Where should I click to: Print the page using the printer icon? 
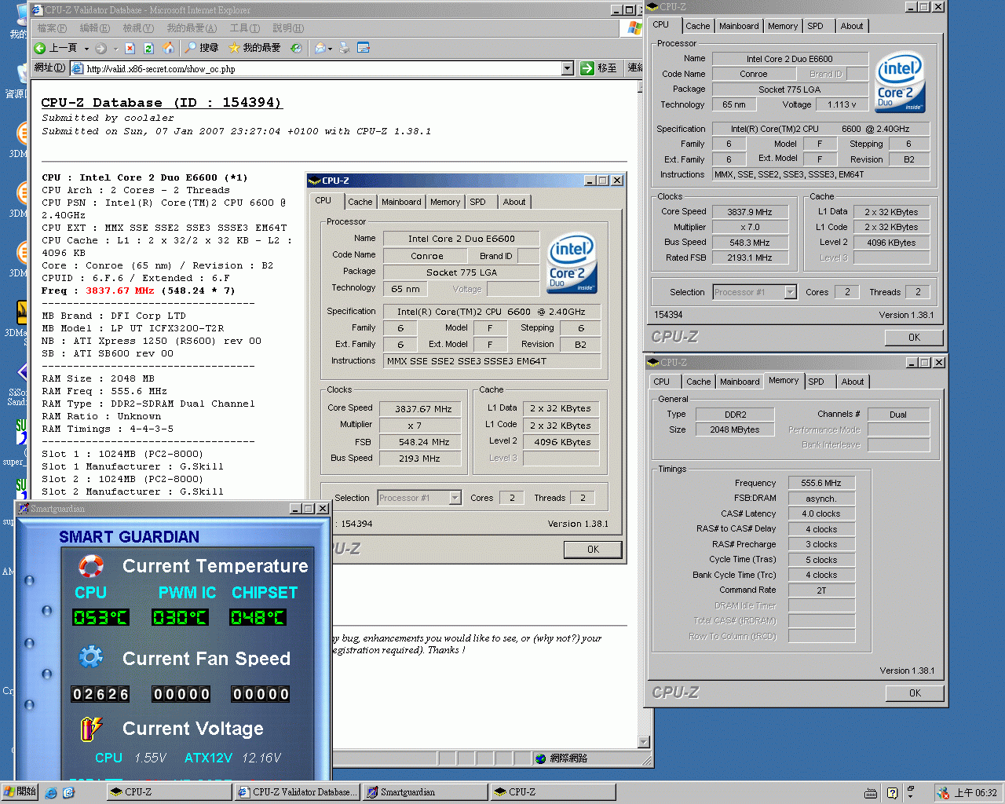[344, 48]
